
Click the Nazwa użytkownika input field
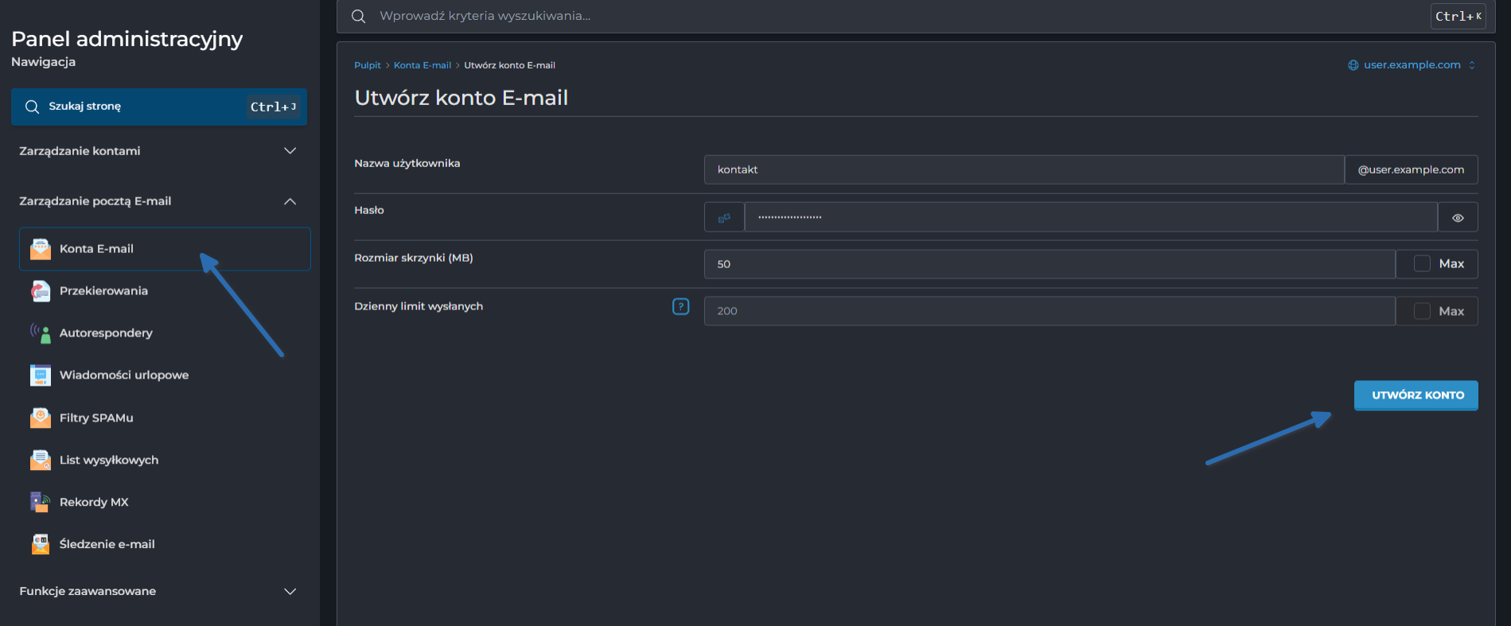tap(1023, 169)
